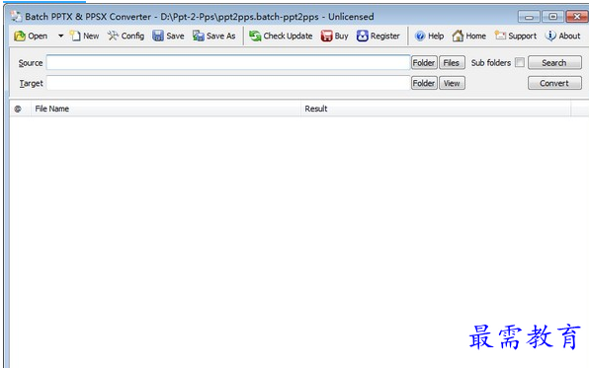Click the View button
The width and height of the screenshot is (589, 368).
coord(452,83)
